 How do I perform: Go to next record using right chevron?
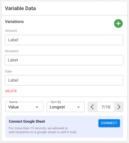click(119, 107)
